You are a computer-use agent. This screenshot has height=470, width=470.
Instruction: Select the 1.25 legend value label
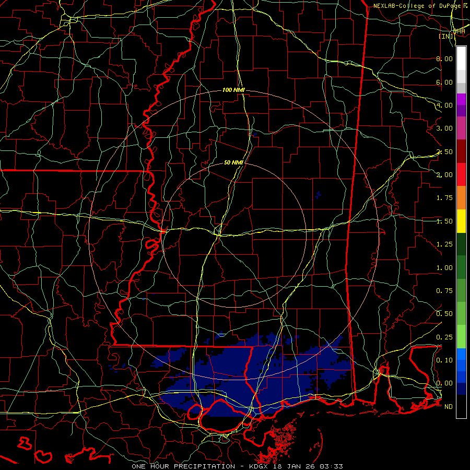(444, 244)
